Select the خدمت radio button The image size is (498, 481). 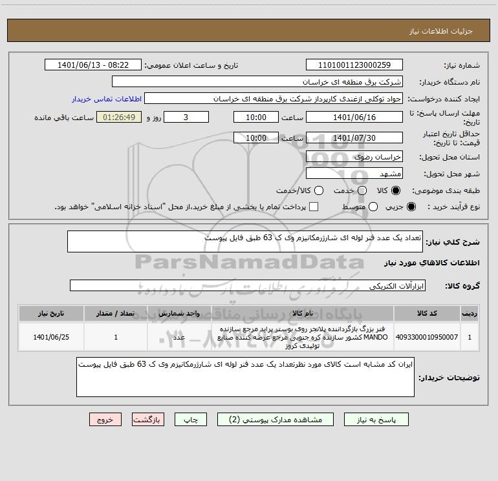click(x=362, y=190)
